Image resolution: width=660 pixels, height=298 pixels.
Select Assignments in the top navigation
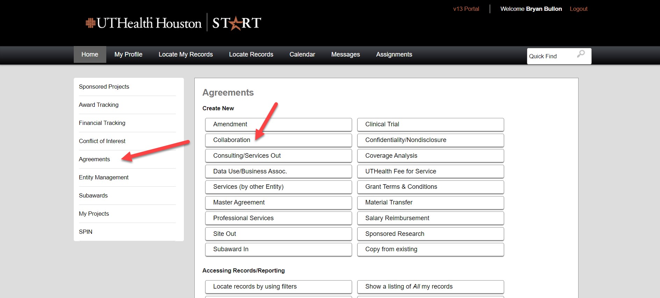pyautogui.click(x=394, y=54)
